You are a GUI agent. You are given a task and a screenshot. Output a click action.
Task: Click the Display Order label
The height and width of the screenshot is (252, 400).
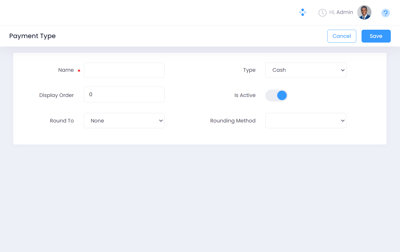click(56, 95)
